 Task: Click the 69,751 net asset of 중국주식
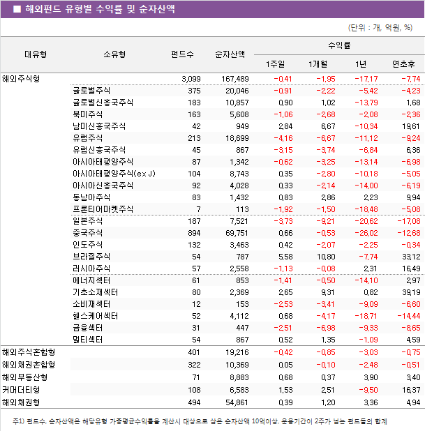click(237, 233)
